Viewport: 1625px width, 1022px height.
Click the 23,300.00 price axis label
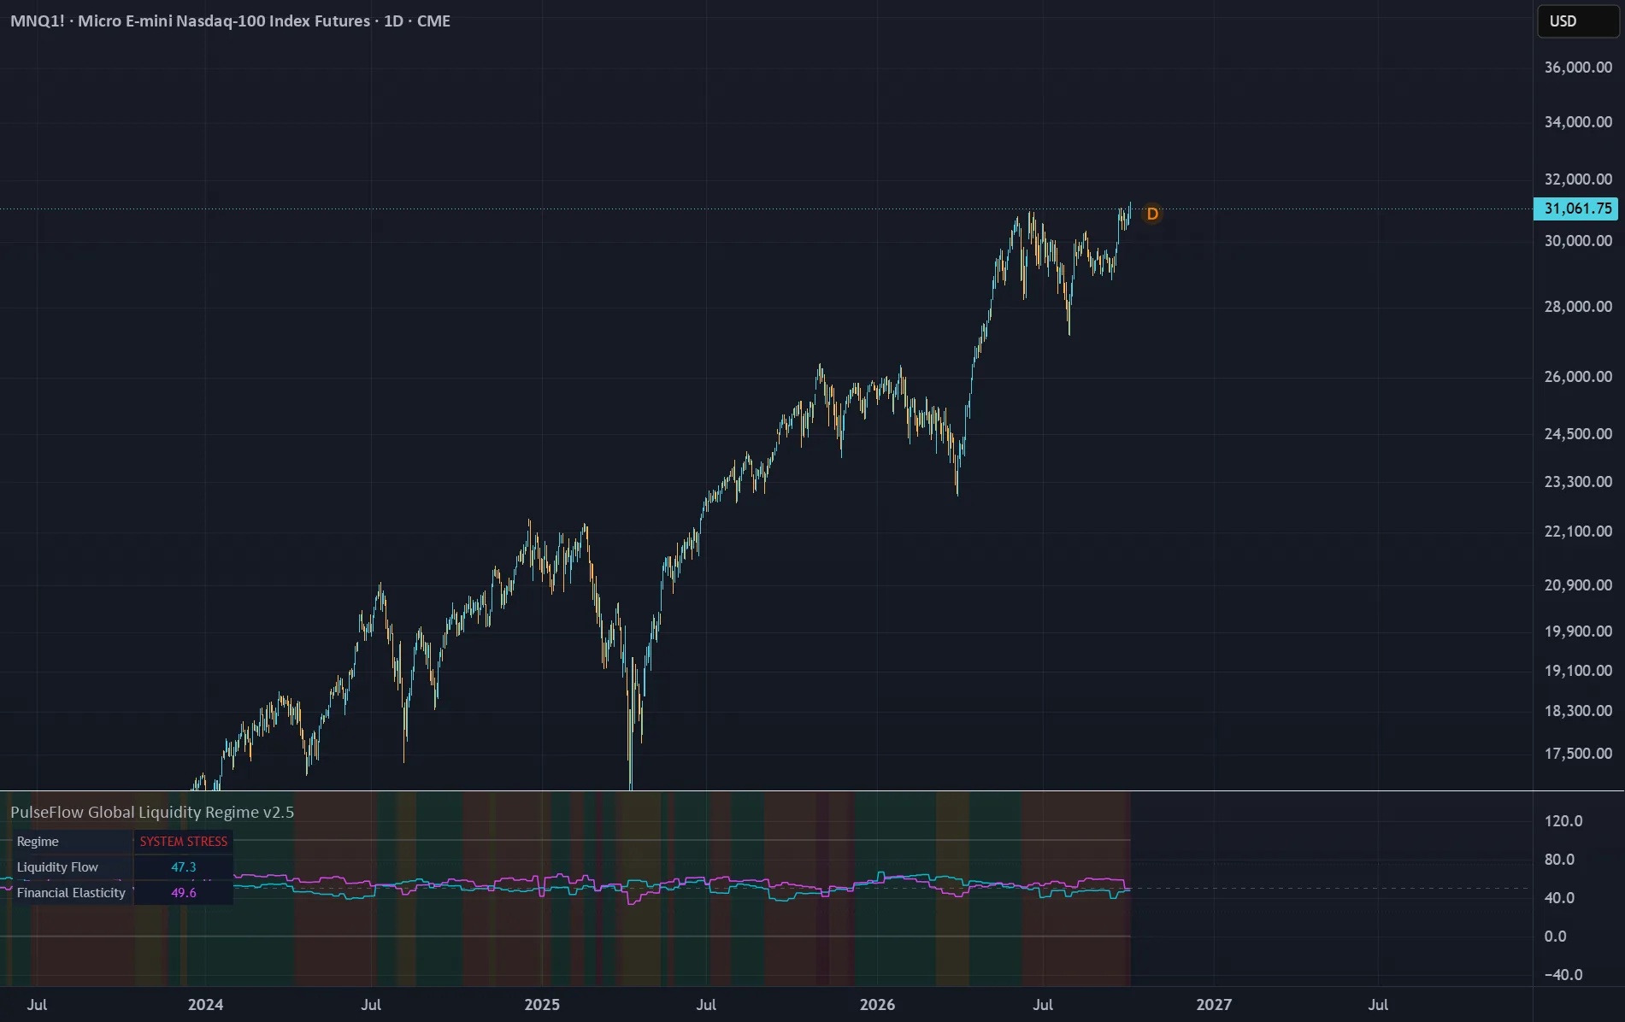click(1578, 482)
